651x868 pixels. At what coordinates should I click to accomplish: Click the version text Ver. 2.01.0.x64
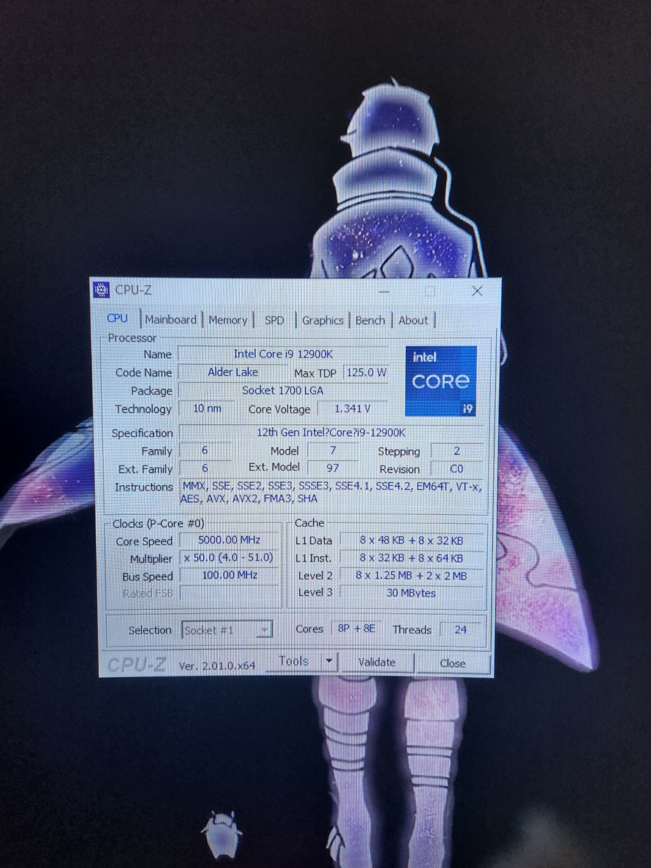click(x=217, y=665)
